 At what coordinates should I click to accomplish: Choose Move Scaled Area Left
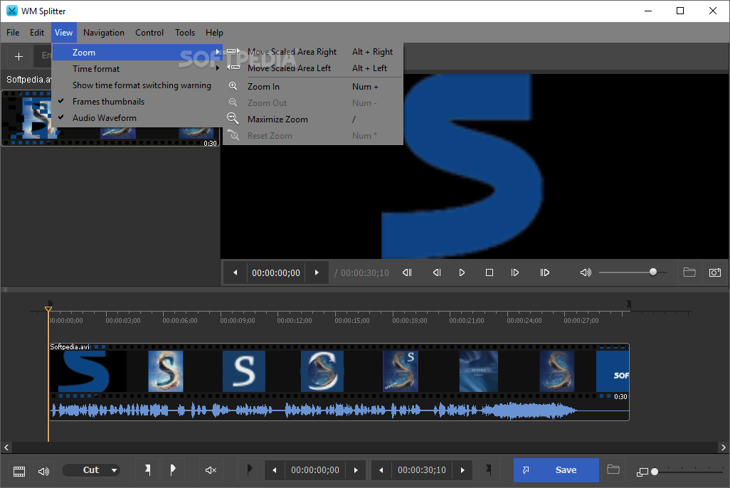coord(312,68)
